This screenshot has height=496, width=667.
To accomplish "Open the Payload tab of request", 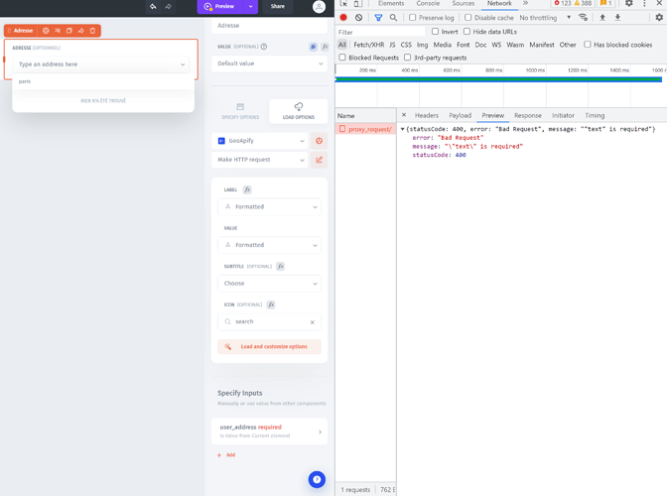I will (x=460, y=116).
